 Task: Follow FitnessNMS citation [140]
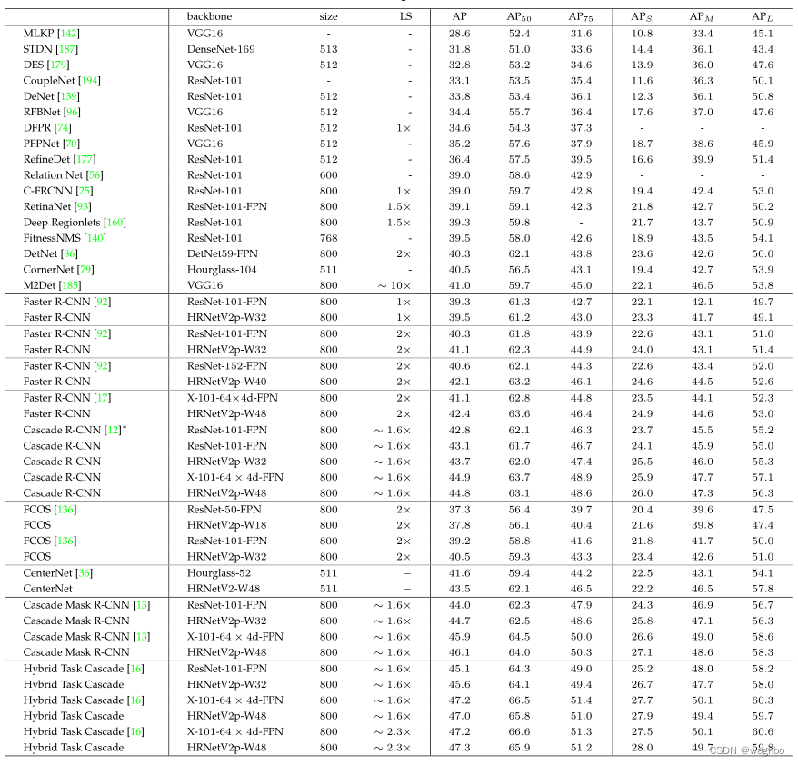pyautogui.click(x=95, y=239)
